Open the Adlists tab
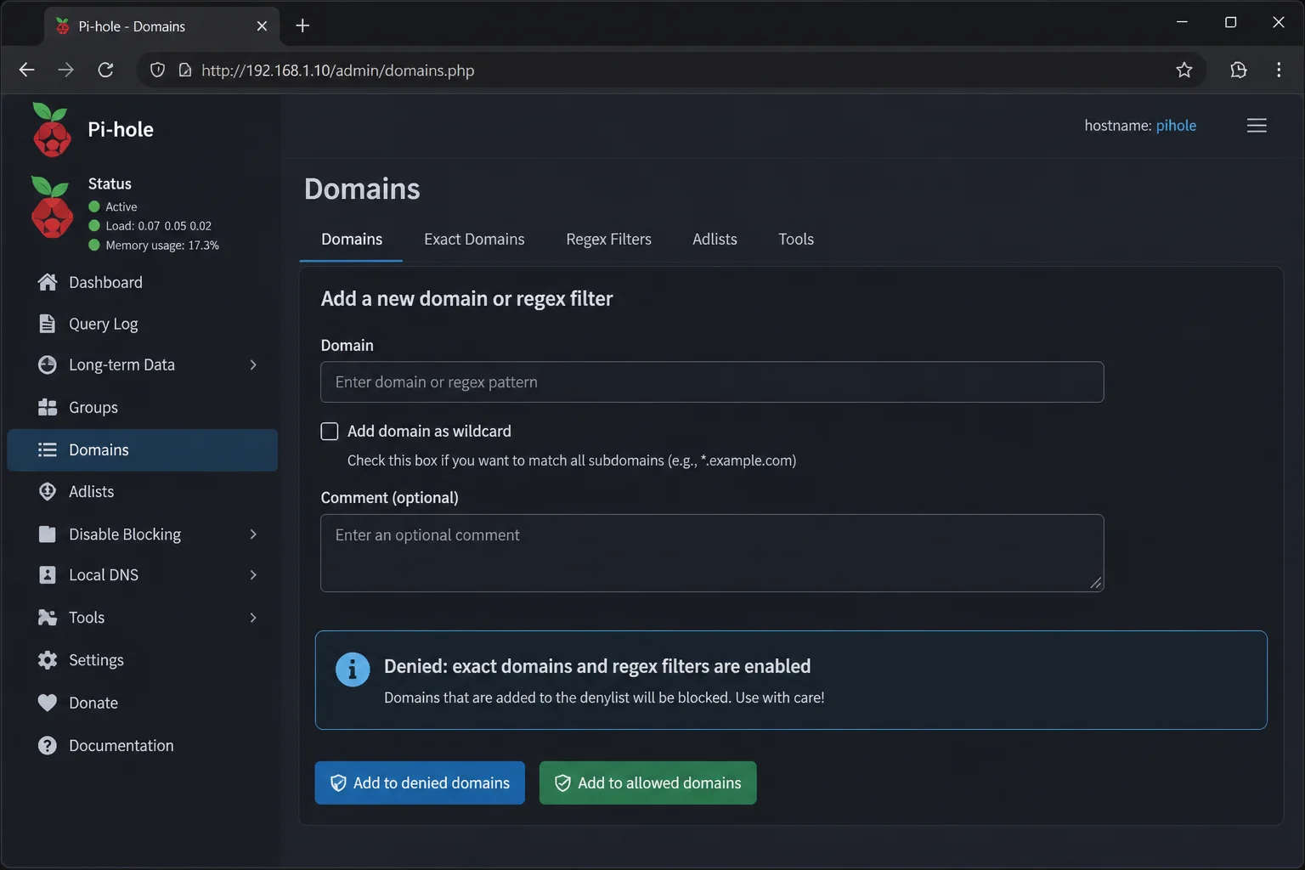 point(715,240)
